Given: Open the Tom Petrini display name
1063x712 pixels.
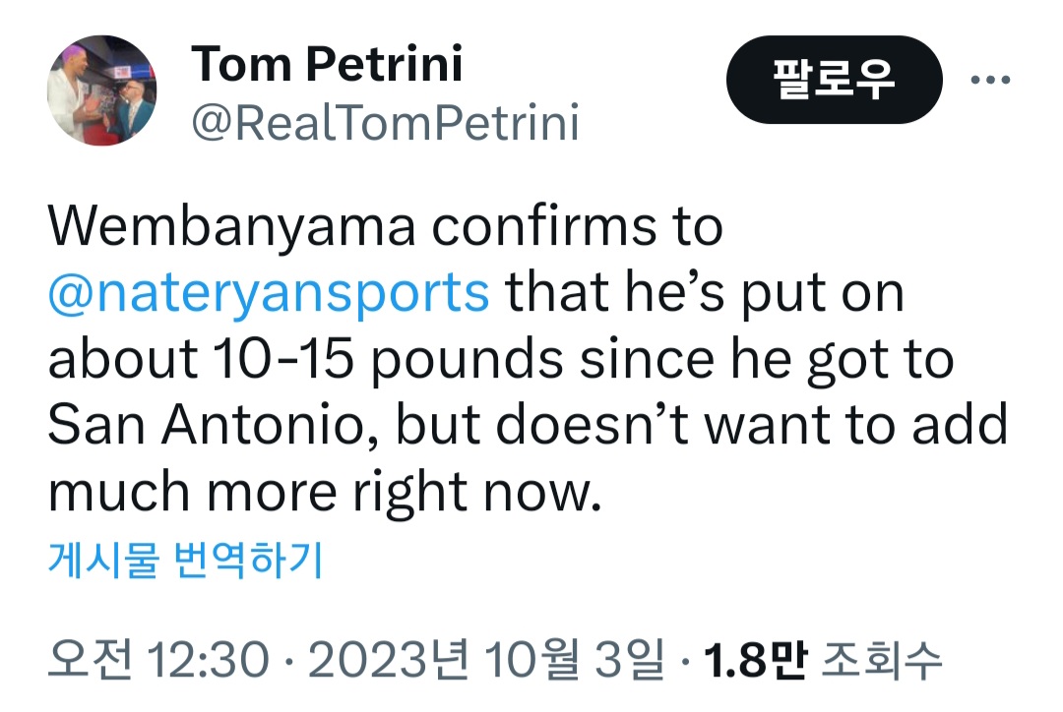Looking at the screenshot, I should (327, 65).
